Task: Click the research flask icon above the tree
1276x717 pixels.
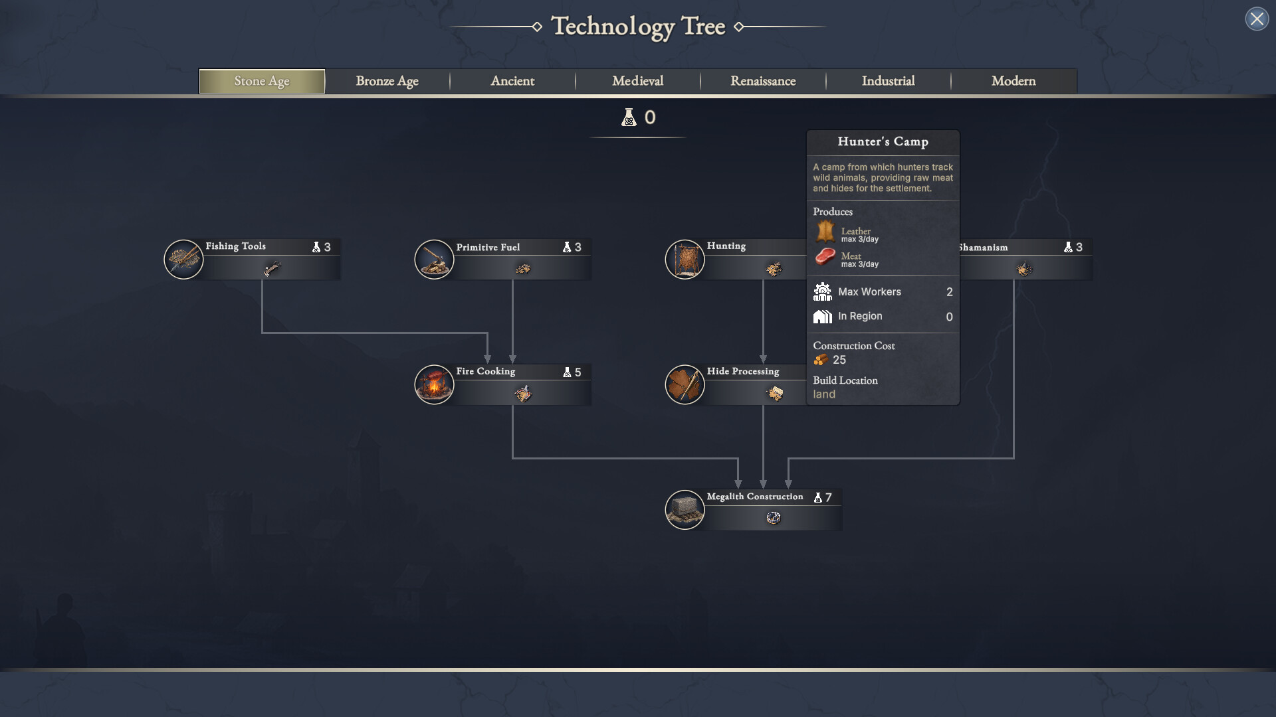Action: pyautogui.click(x=630, y=118)
